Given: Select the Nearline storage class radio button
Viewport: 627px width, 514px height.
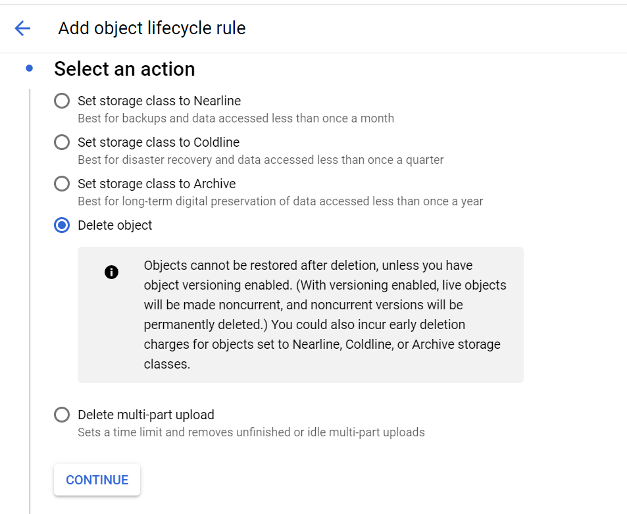Looking at the screenshot, I should pyautogui.click(x=61, y=101).
